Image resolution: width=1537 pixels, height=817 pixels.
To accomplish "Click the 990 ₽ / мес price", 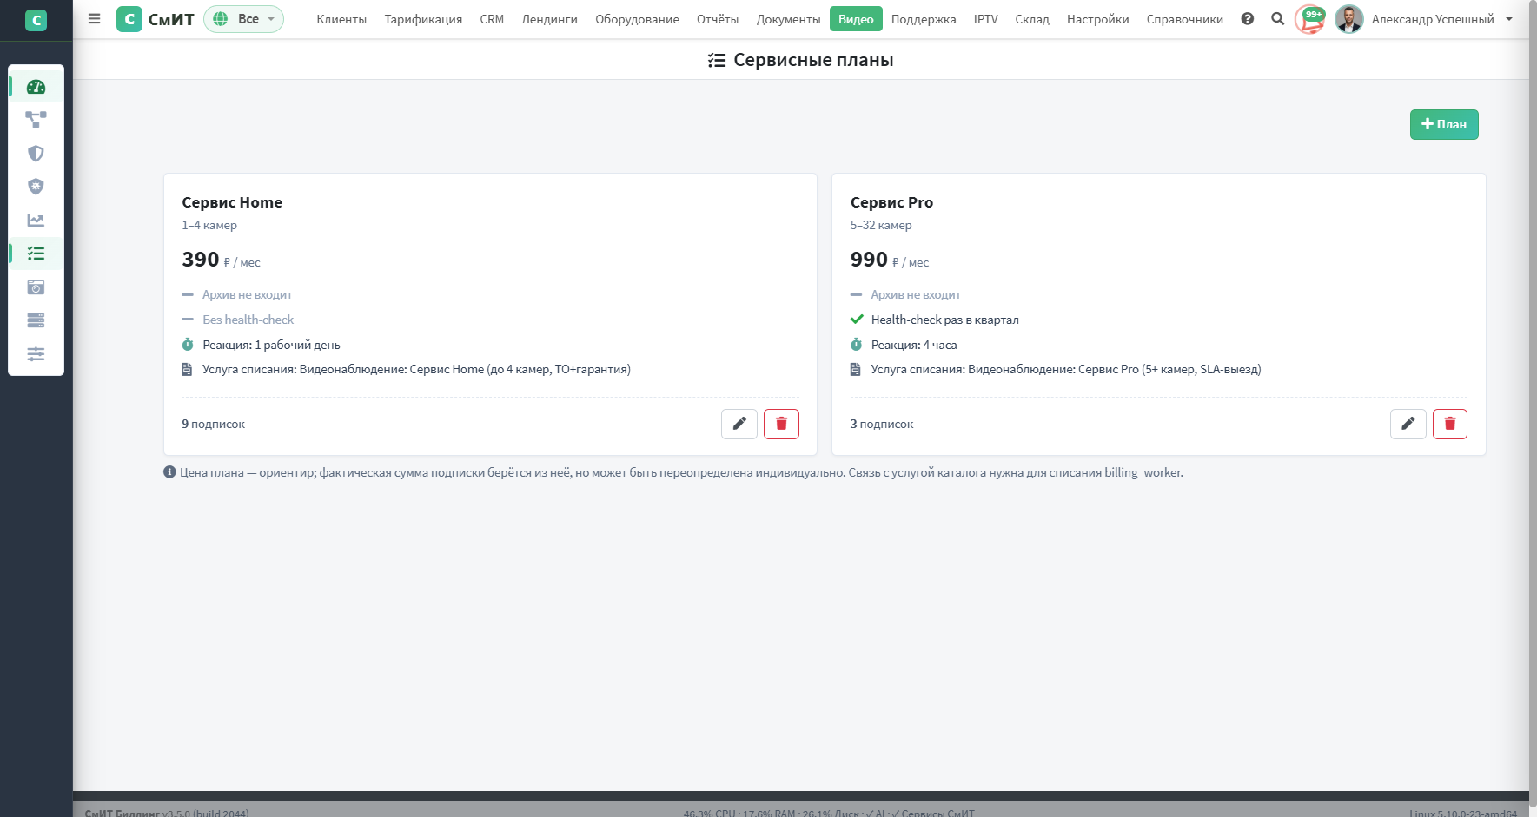I will point(889,260).
